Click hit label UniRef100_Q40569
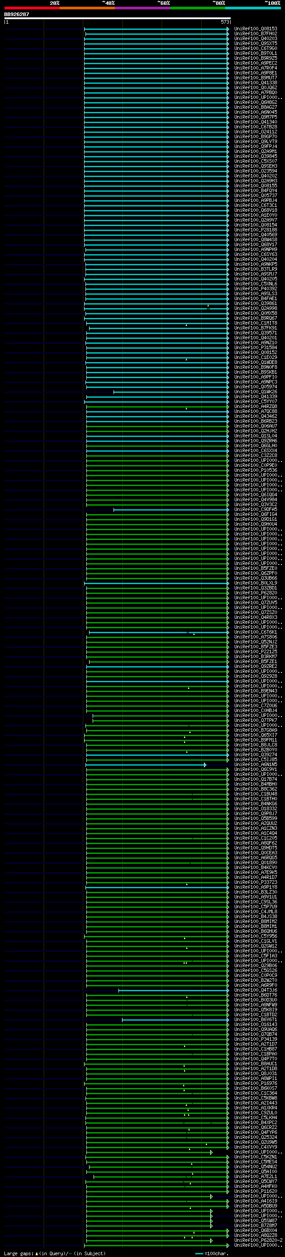 coord(256,235)
